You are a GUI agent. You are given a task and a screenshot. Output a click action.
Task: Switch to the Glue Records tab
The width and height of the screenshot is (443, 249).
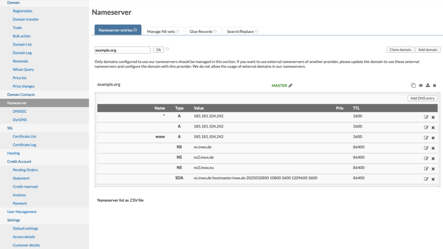pos(201,31)
